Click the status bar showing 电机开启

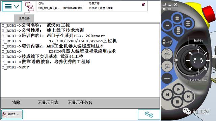91,6
